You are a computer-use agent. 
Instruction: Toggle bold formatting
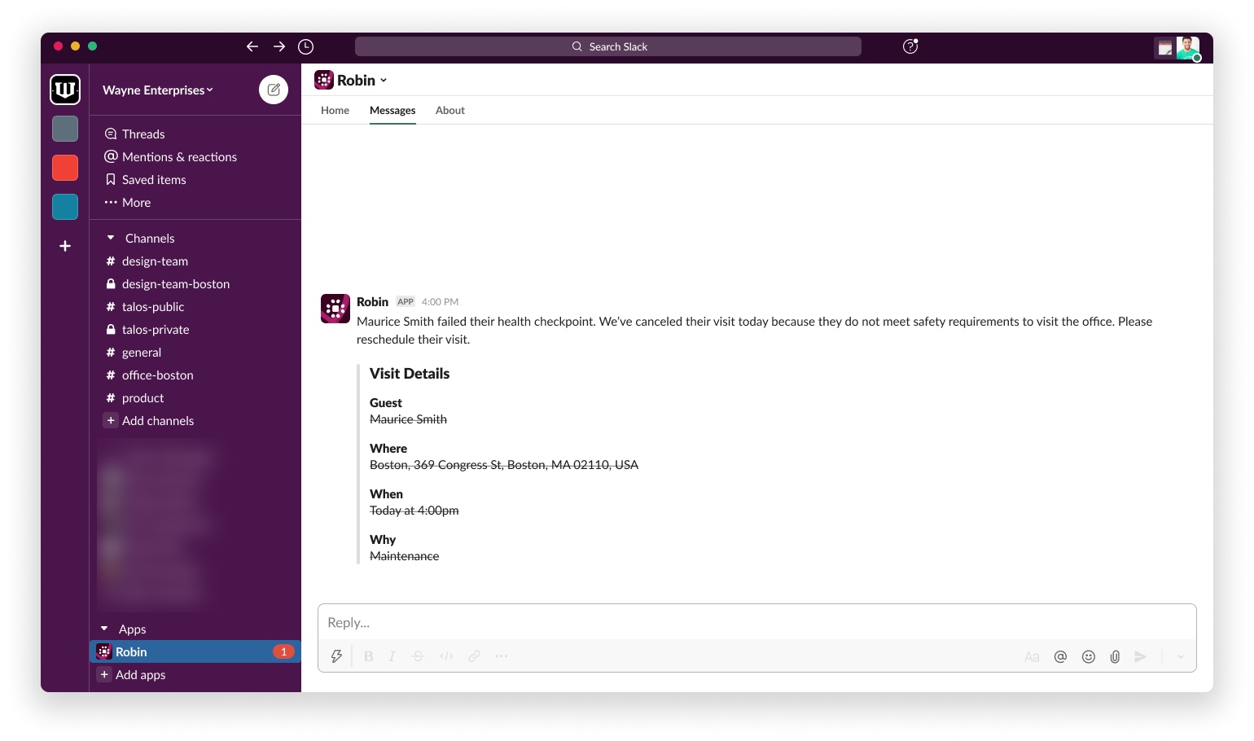click(x=368, y=656)
